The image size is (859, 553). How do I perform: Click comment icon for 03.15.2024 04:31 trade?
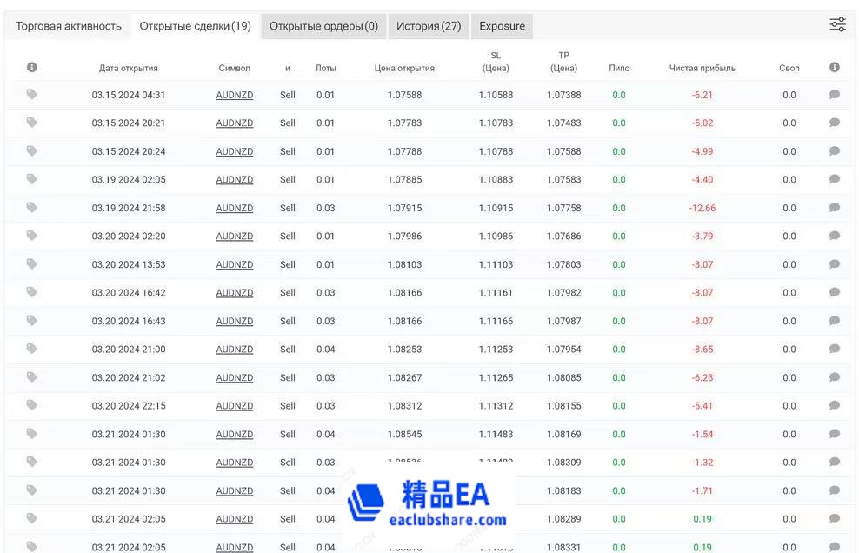coord(835,95)
